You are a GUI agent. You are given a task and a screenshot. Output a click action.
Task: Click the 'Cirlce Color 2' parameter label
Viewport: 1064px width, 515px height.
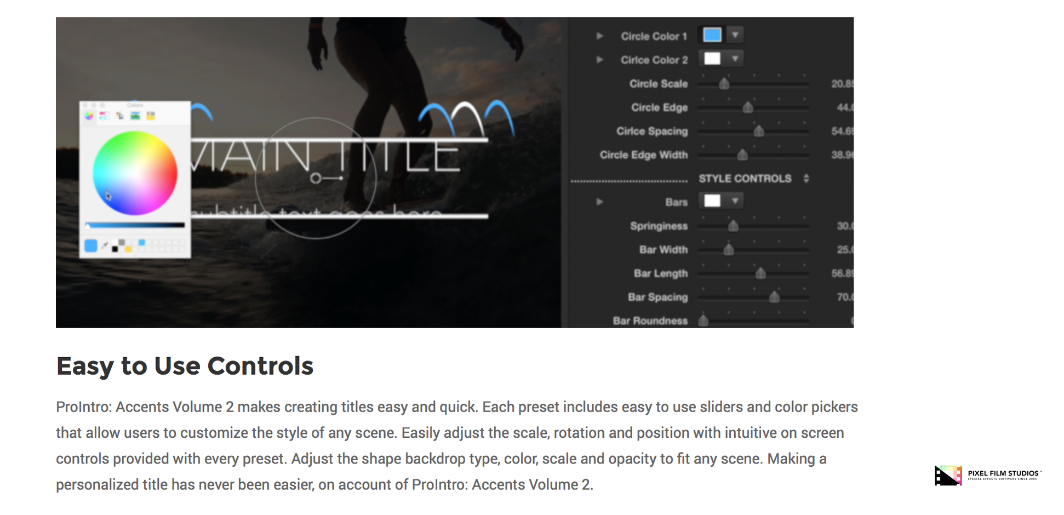click(654, 60)
